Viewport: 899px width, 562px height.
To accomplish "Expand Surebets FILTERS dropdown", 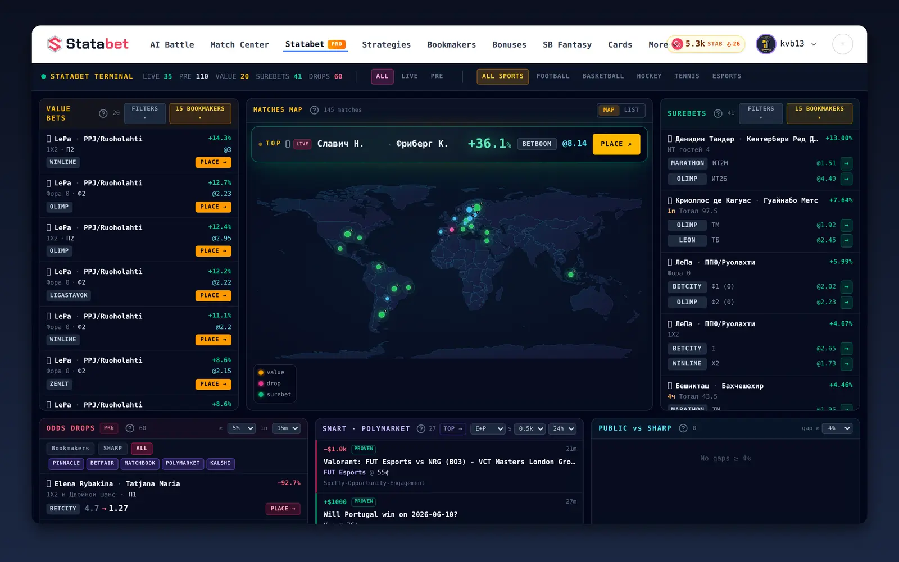I will 761,113.
